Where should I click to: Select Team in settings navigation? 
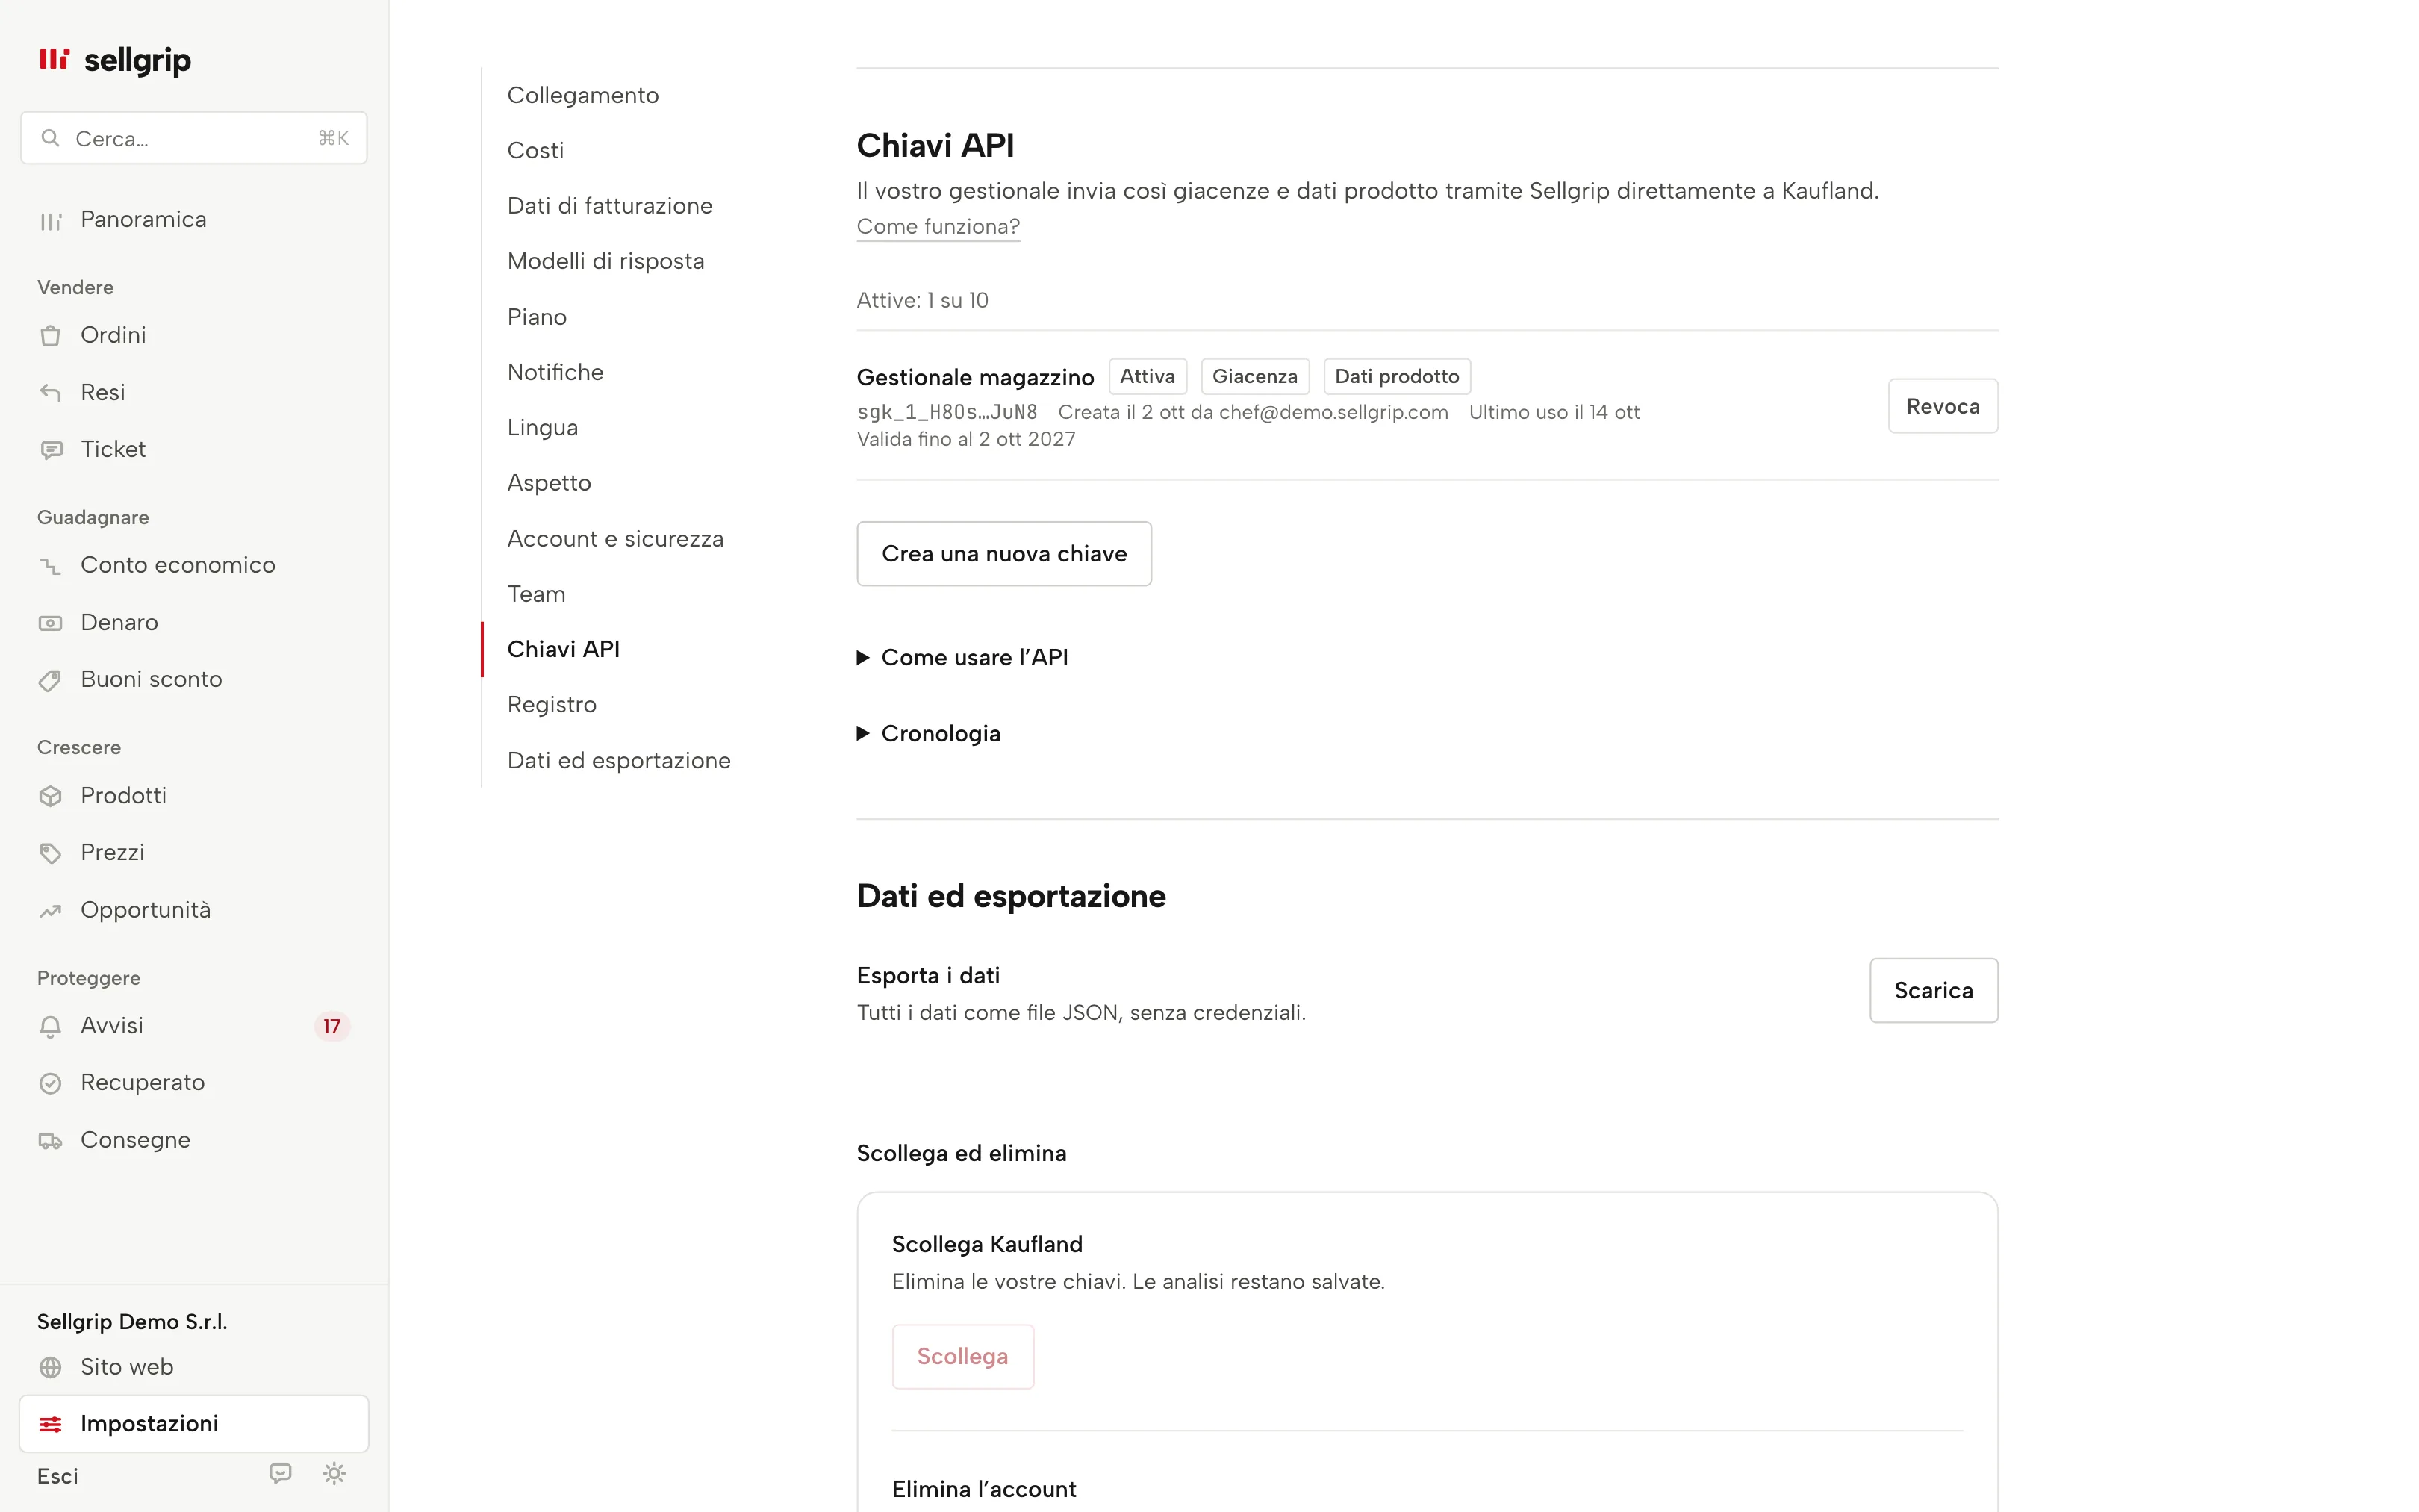536,594
